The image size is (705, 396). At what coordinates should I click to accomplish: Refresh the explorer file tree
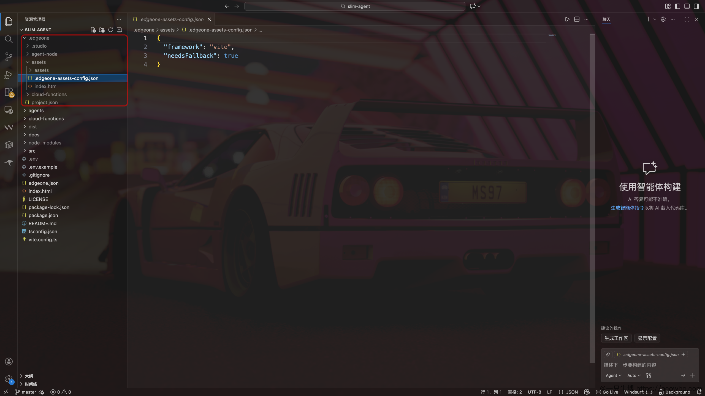pos(110,30)
